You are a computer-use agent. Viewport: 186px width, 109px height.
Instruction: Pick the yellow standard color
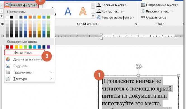click(21, 47)
